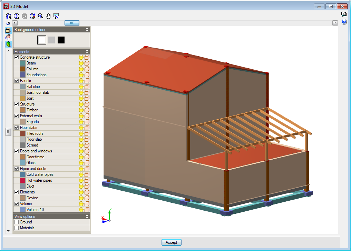Uncheck the Concrete structure checkbox
Viewport: 351px width, 251px height.
pos(17,57)
